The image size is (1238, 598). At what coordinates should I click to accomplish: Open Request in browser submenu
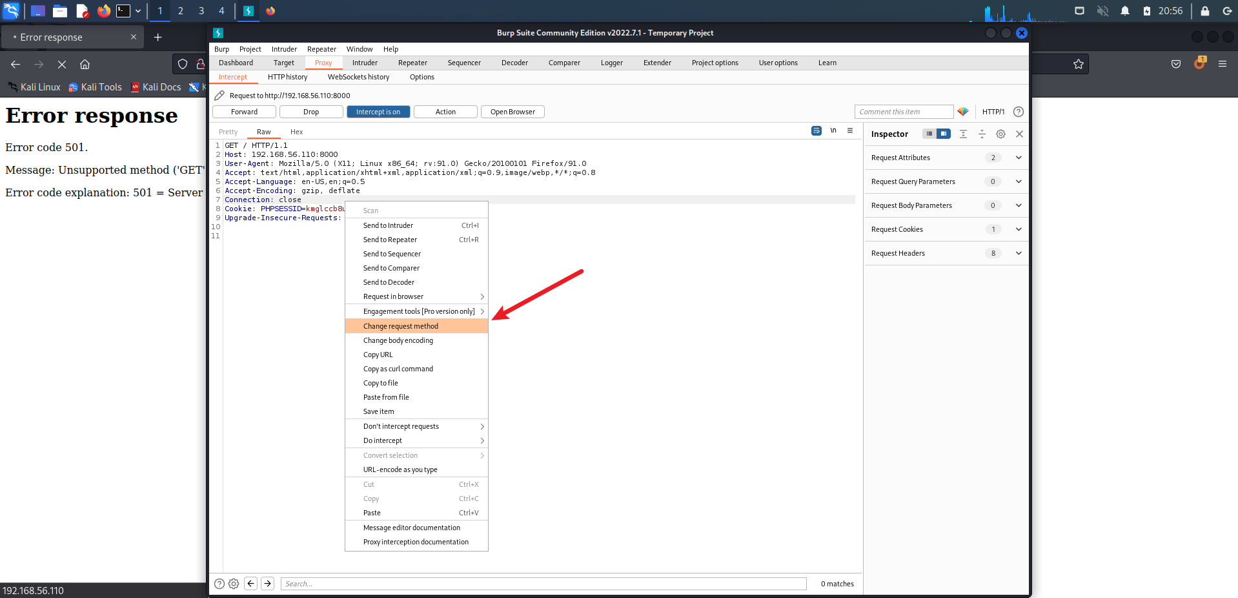[416, 296]
